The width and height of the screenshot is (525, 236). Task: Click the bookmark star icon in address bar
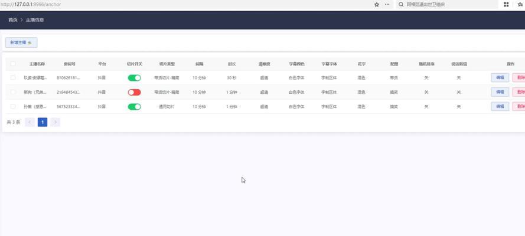tap(377, 5)
